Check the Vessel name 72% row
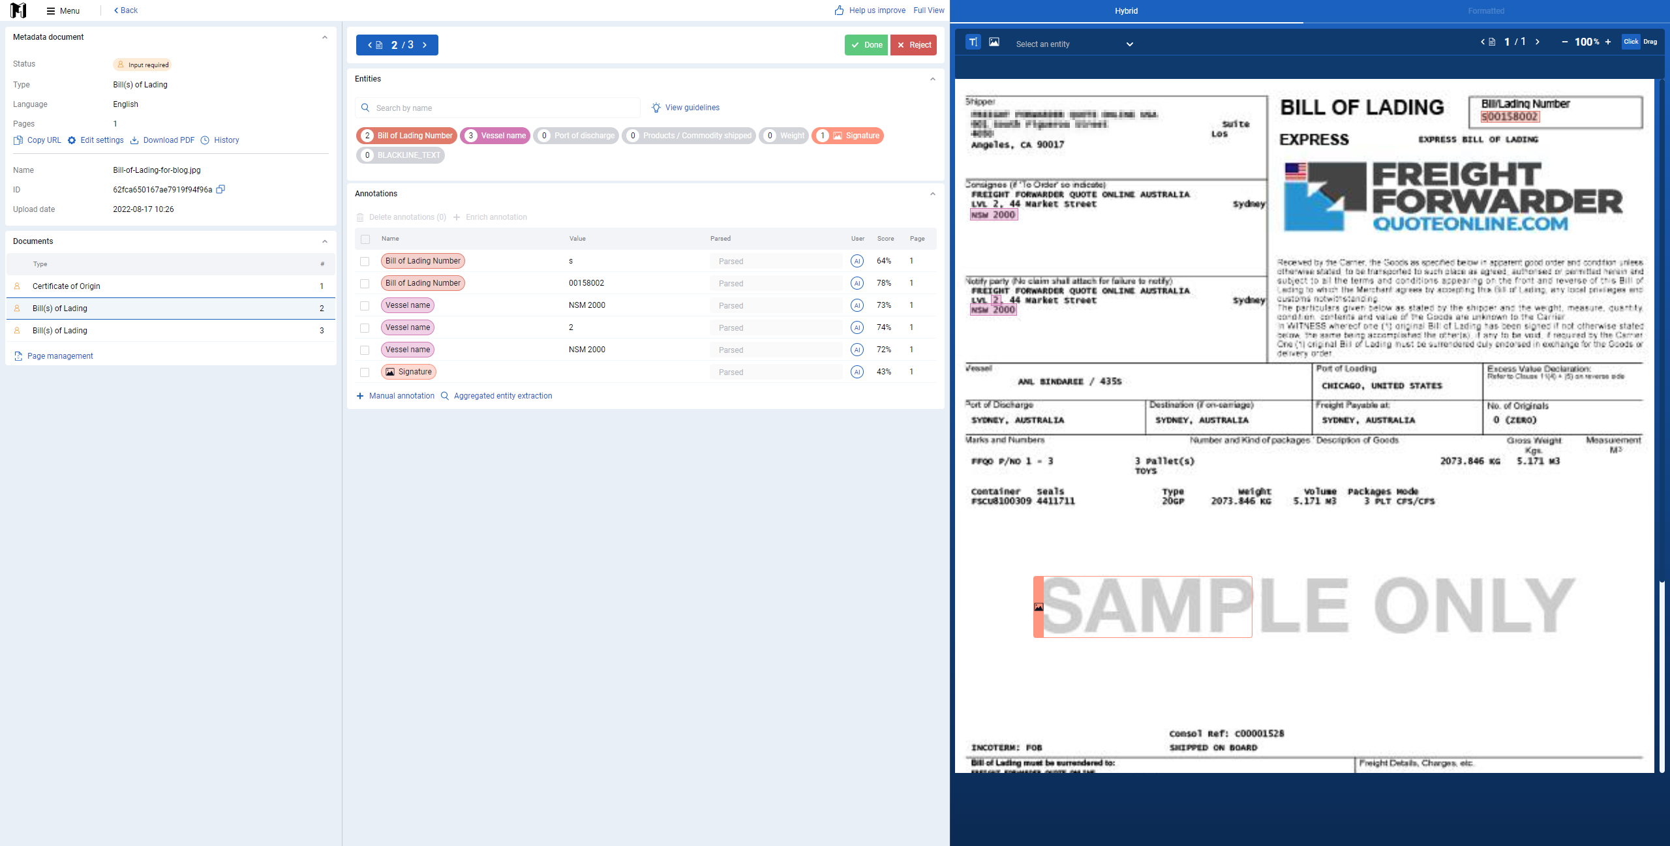The width and height of the screenshot is (1670, 846). point(365,350)
